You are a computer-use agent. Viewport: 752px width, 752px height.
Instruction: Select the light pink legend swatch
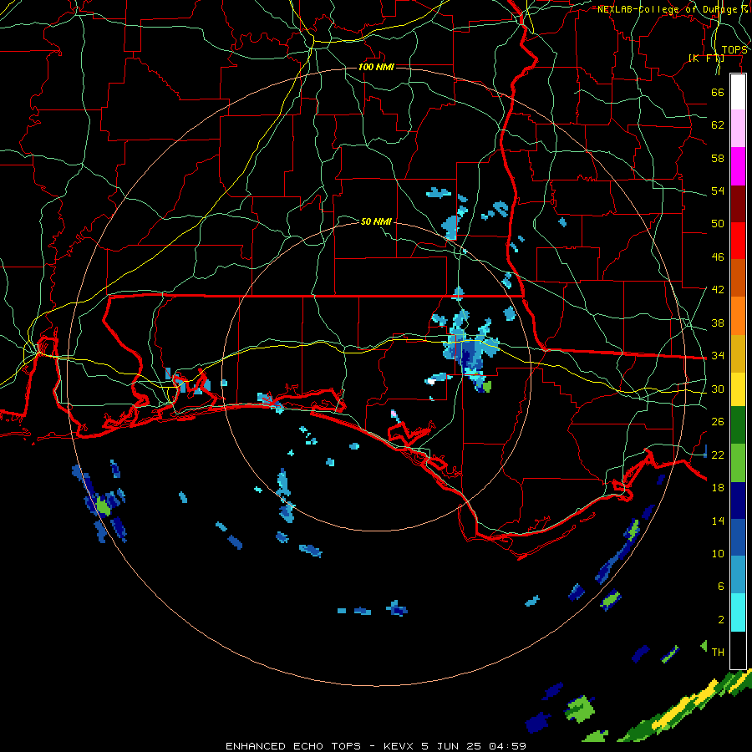[x=738, y=129]
